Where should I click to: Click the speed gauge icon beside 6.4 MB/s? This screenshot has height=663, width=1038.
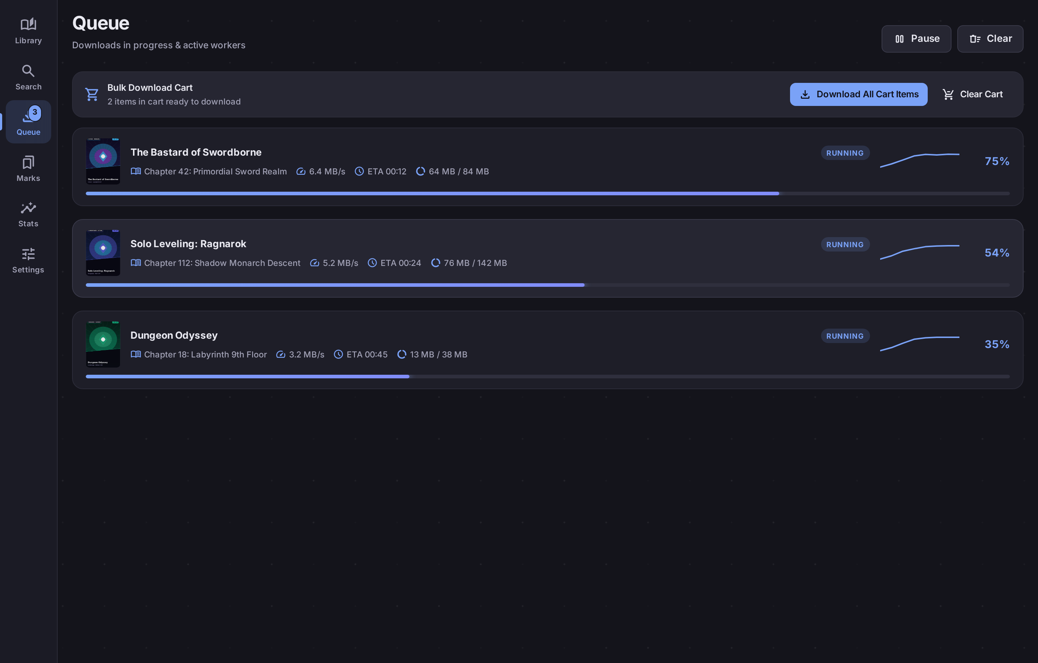301,172
